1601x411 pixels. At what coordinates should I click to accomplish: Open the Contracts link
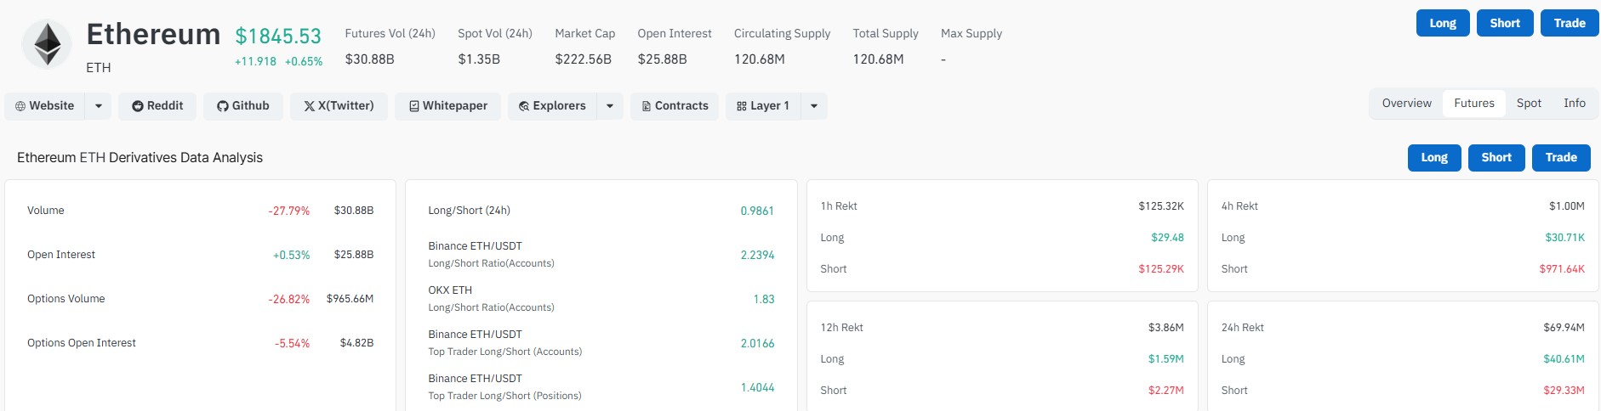pyautogui.click(x=675, y=106)
